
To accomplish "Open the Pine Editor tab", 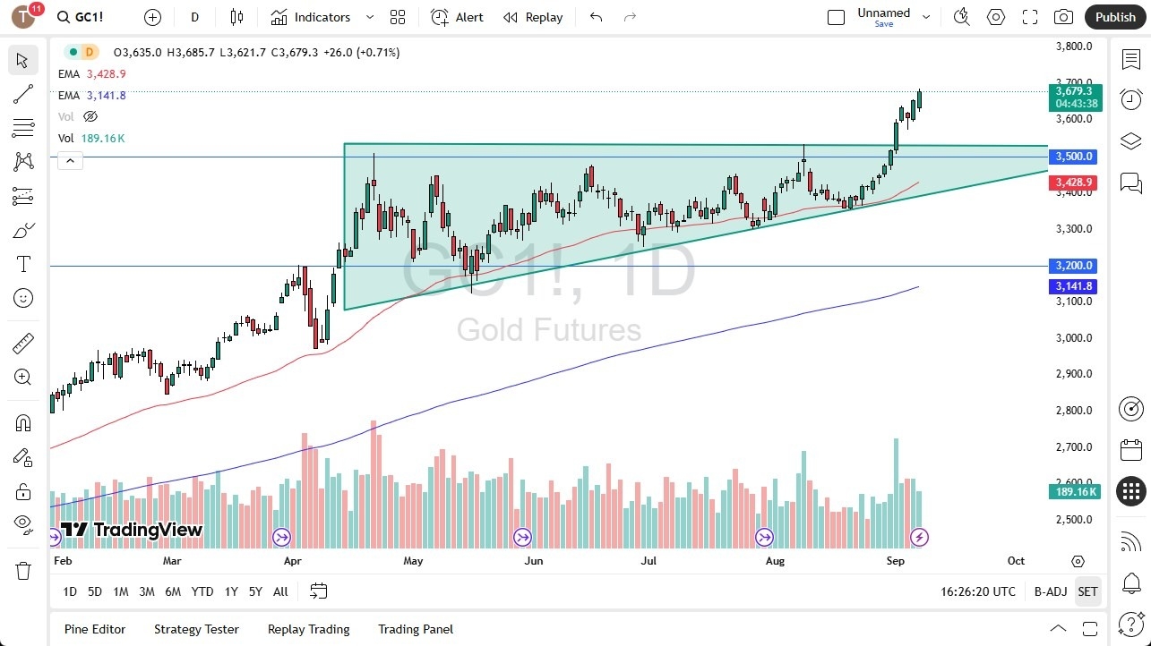I will pos(94,629).
